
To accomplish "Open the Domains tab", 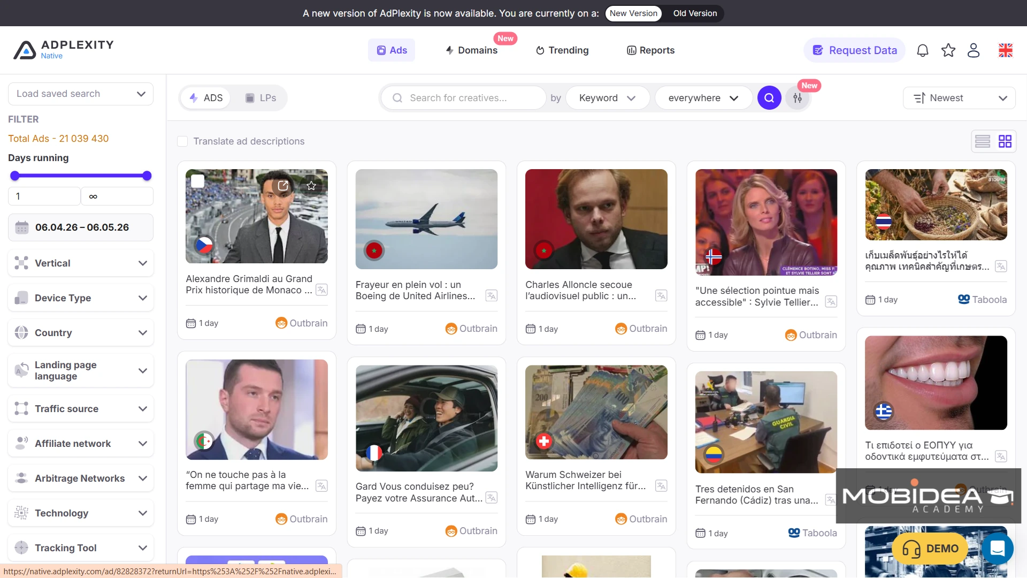I will pyautogui.click(x=471, y=50).
